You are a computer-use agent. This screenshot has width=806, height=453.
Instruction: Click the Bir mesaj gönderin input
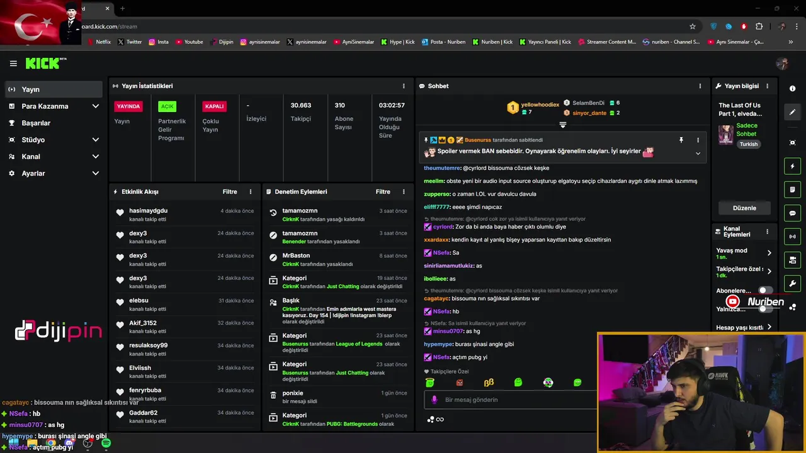click(x=510, y=400)
